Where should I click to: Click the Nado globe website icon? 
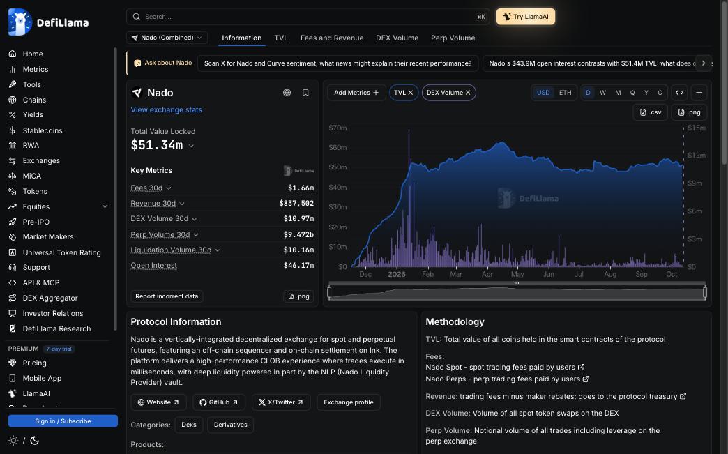click(x=287, y=93)
